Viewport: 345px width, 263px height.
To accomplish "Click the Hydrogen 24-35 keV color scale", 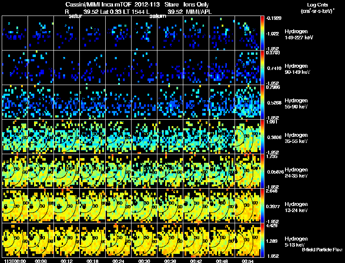I will pyautogui.click(x=262, y=171).
